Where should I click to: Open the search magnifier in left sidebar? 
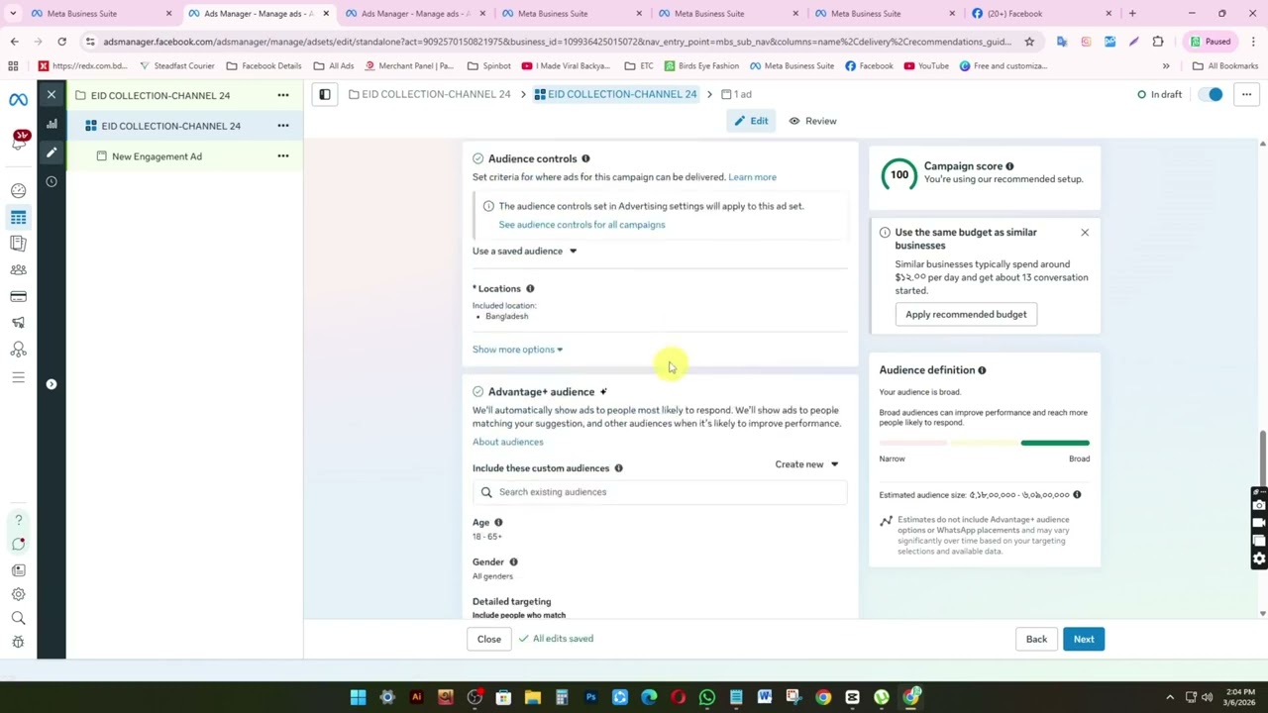(18, 618)
